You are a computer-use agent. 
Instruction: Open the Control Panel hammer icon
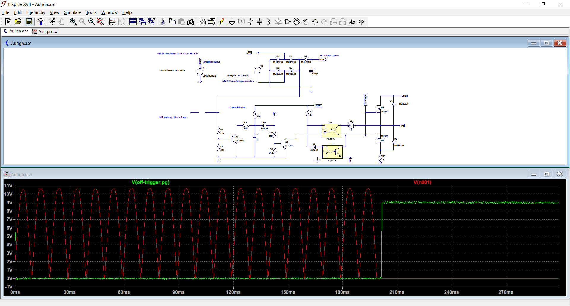click(x=40, y=22)
